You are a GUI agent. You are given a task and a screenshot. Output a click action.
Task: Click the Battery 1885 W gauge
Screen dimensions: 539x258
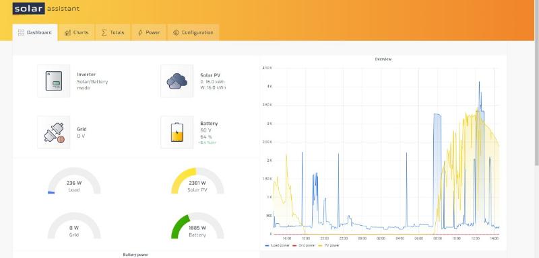click(x=197, y=226)
